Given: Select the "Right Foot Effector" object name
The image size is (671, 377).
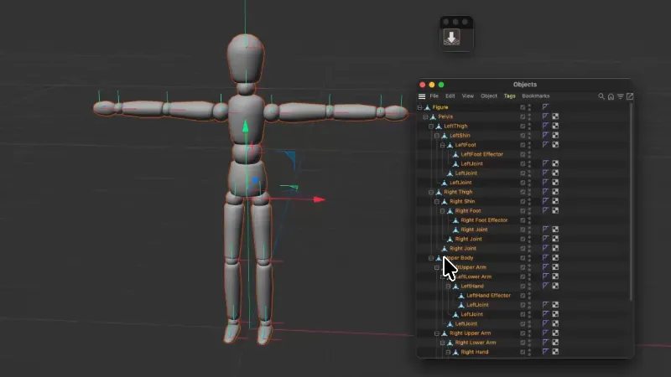Looking at the screenshot, I should [x=484, y=220].
